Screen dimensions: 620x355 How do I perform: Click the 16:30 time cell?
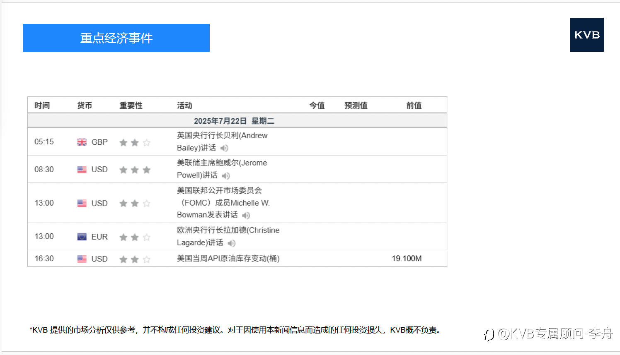tap(44, 259)
